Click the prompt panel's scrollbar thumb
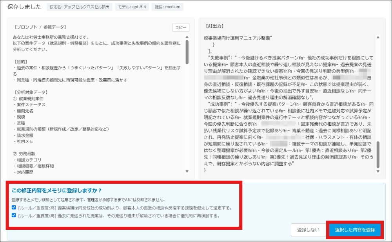Image resolution: width=392 pixels, height=242 pixels. coord(187,52)
